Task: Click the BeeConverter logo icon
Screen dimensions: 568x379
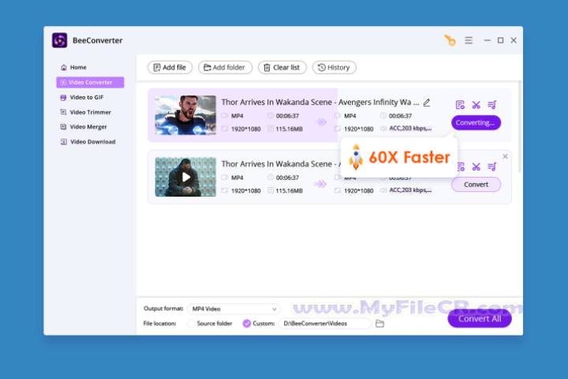Action: click(59, 40)
